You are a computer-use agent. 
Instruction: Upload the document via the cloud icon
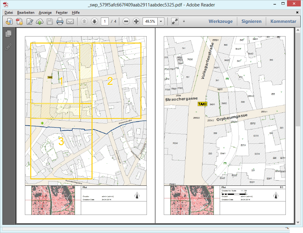(x=39, y=21)
